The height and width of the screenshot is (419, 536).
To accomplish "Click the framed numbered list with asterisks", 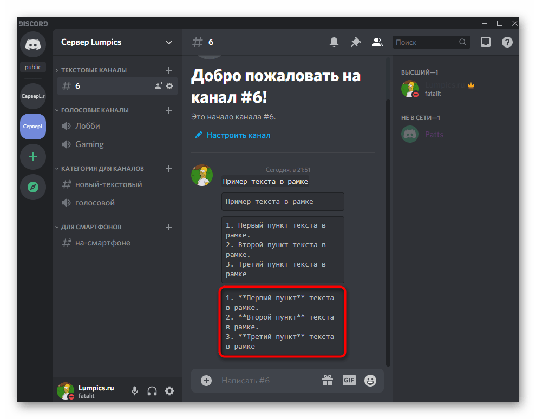I will 283,322.
